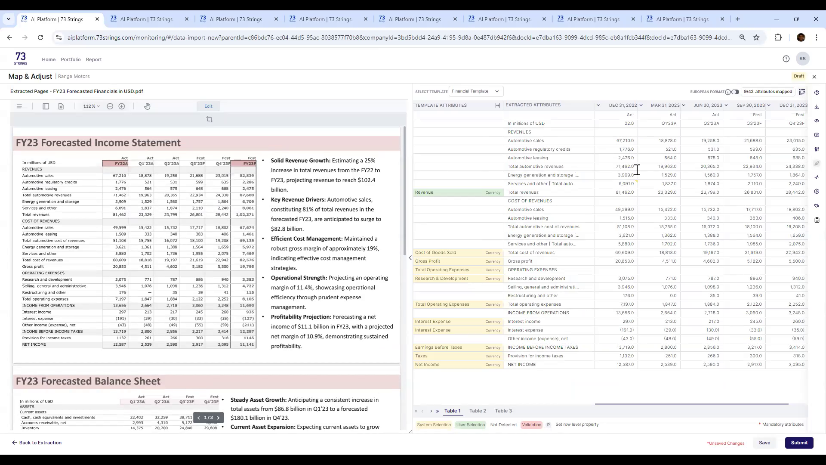Open the 112% zoom level dropdown
826x465 pixels.
point(91,106)
